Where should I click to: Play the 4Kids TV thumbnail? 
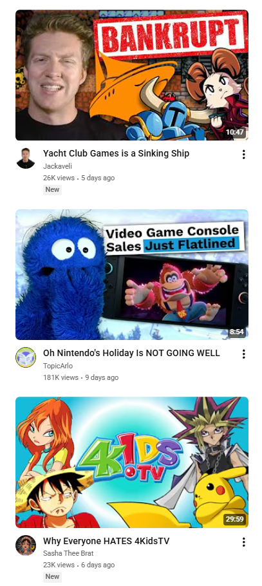pyautogui.click(x=132, y=462)
